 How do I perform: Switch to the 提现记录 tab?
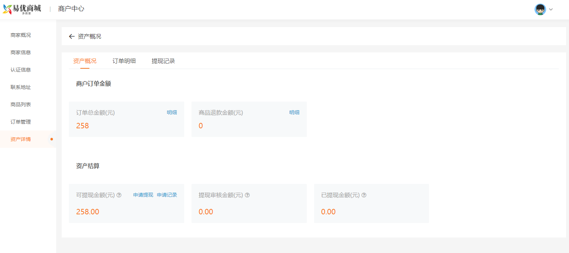(x=163, y=61)
